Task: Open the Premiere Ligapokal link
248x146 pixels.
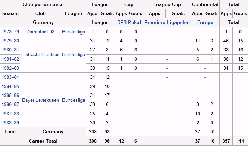Action: click(x=167, y=22)
